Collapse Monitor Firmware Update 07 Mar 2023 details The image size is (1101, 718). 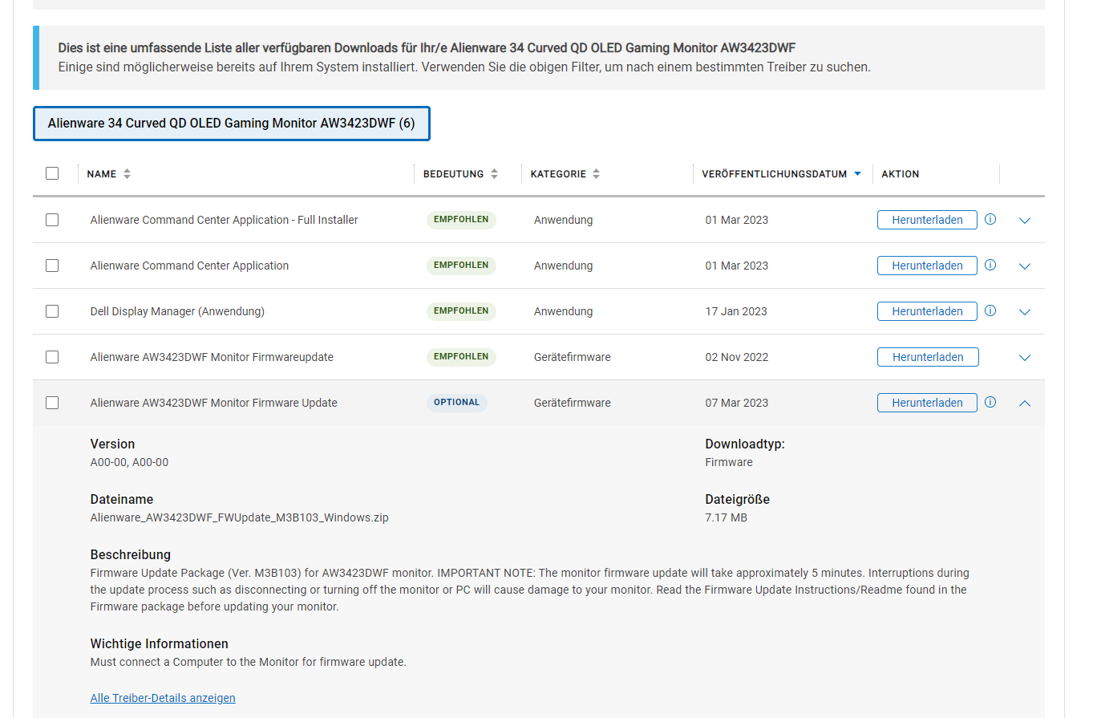[x=1025, y=404]
